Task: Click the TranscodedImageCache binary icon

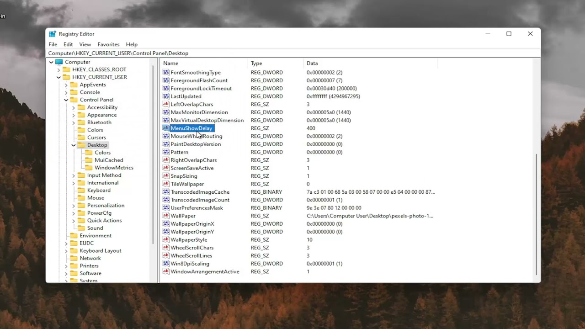Action: (166, 192)
